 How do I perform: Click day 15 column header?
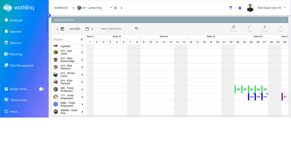184,42
